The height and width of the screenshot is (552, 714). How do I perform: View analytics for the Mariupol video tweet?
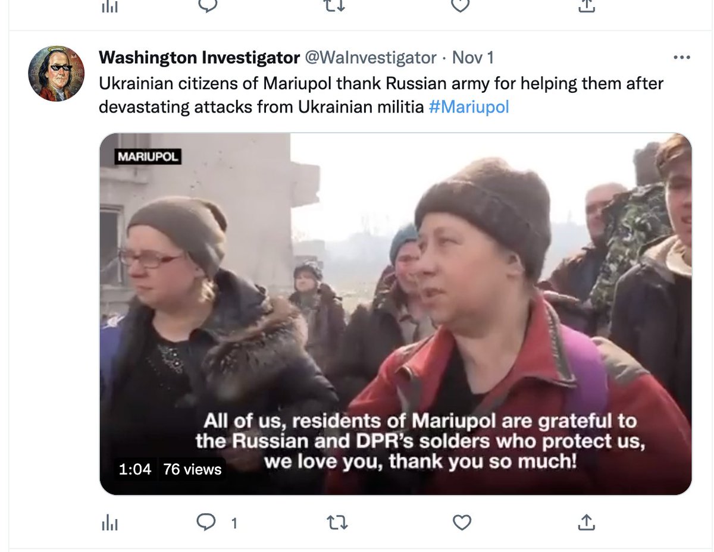[x=110, y=523]
